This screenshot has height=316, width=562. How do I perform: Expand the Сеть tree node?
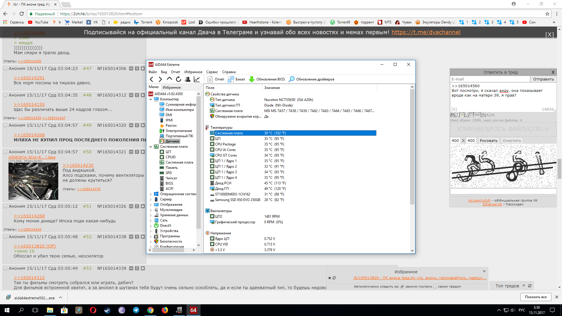[x=151, y=220]
